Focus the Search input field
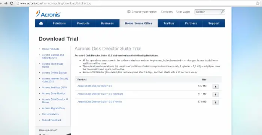Image resolution: width=262 pixels, height=135 pixels. tap(207, 12)
